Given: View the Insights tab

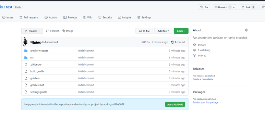Looking at the screenshot, I should coord(124,17).
